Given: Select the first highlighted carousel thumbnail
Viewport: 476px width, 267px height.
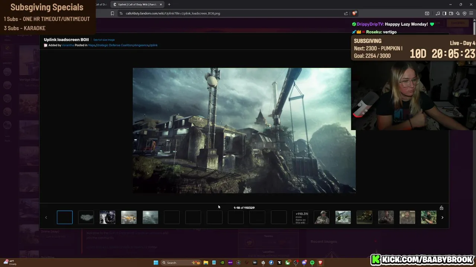Looking at the screenshot, I should coord(65,217).
